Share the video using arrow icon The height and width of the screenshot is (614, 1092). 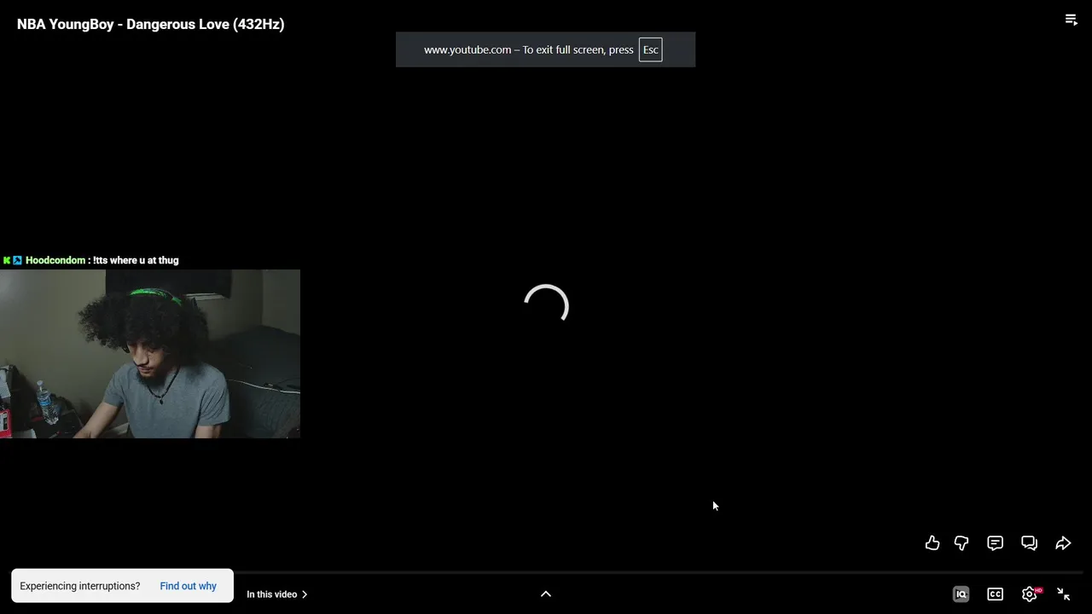click(1063, 543)
